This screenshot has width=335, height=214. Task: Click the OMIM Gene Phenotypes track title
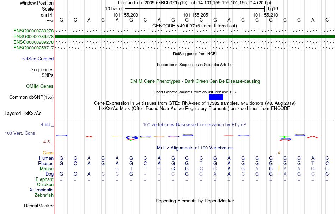[x=195, y=81]
